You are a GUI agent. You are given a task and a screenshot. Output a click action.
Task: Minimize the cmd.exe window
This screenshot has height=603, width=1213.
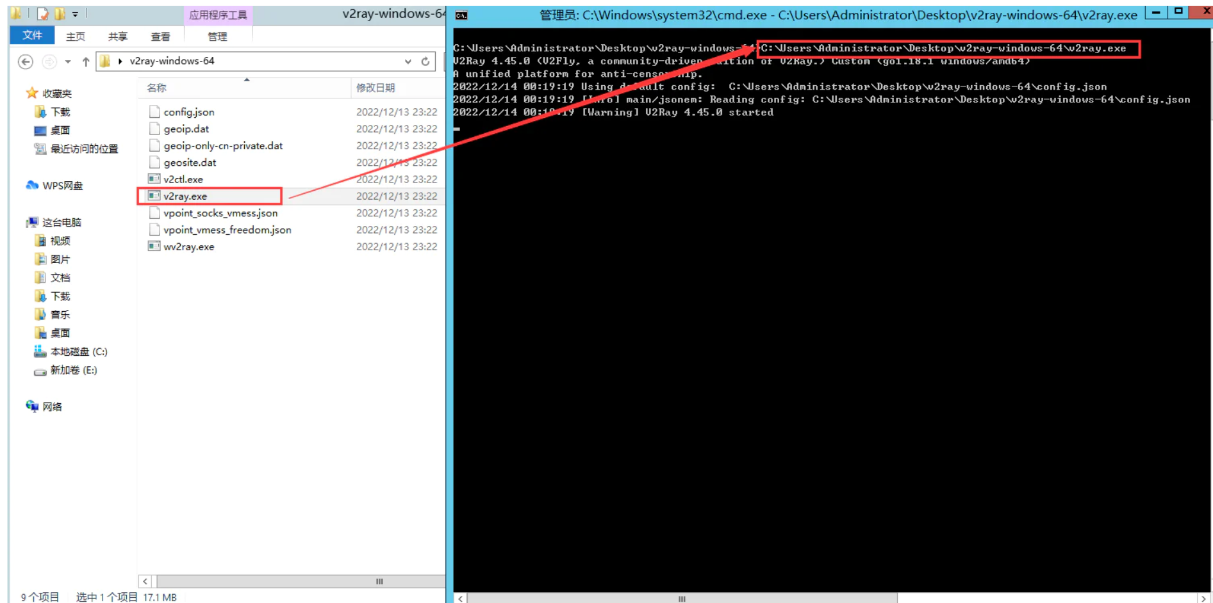[1156, 12]
